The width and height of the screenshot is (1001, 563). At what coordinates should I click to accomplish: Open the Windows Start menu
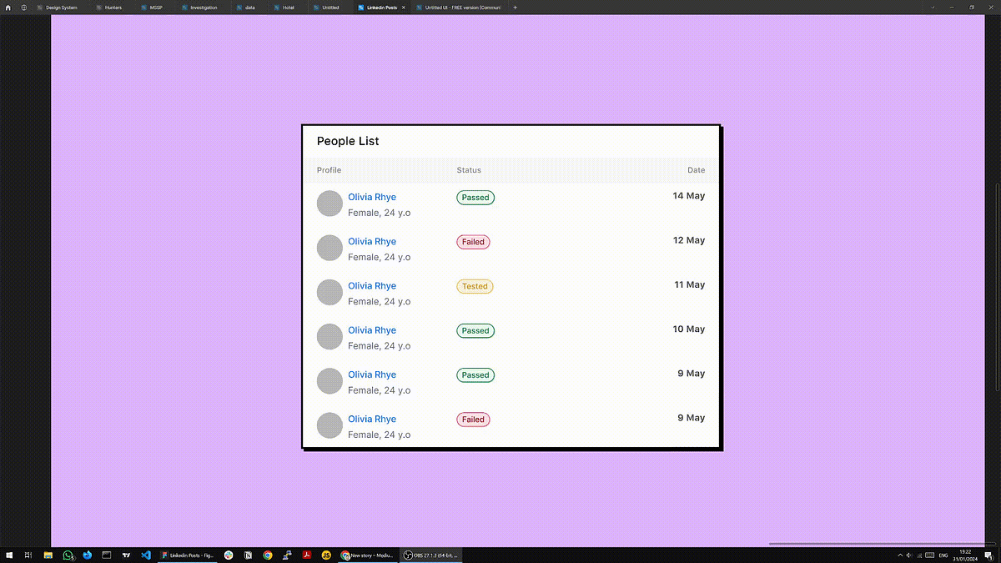[9, 555]
